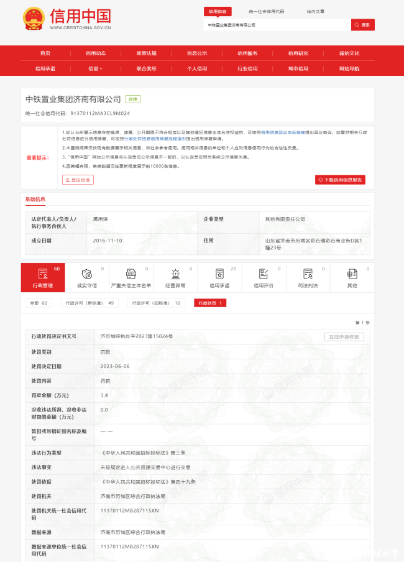
Task: Open the 行政处罚信息信用修复流程指引 link
Action: [155, 139]
